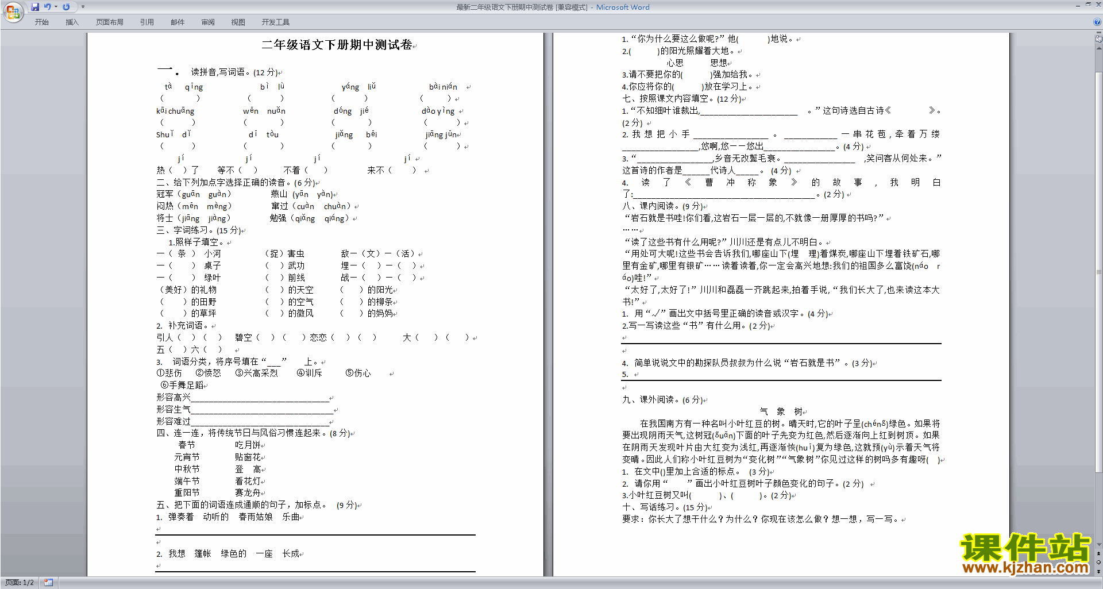Switch to the 引用 tab

coord(147,22)
